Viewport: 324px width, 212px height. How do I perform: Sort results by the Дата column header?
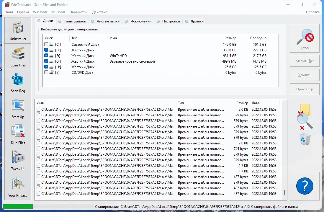pos(264,103)
